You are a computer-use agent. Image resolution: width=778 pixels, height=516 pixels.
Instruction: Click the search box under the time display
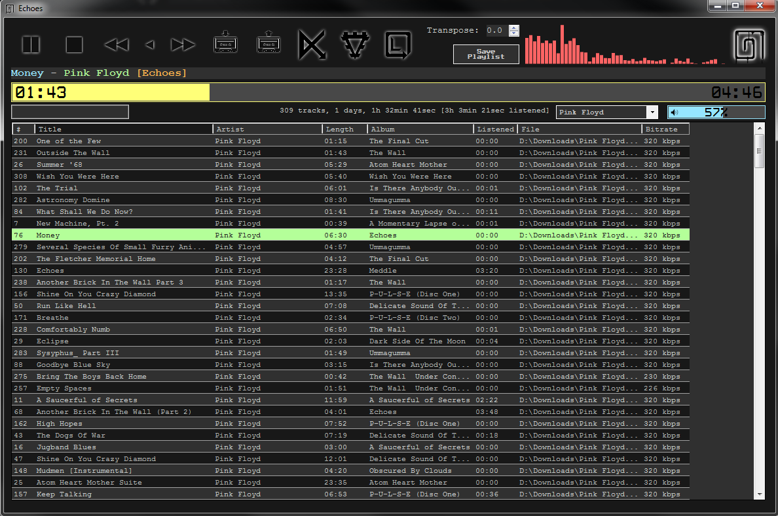pos(70,112)
